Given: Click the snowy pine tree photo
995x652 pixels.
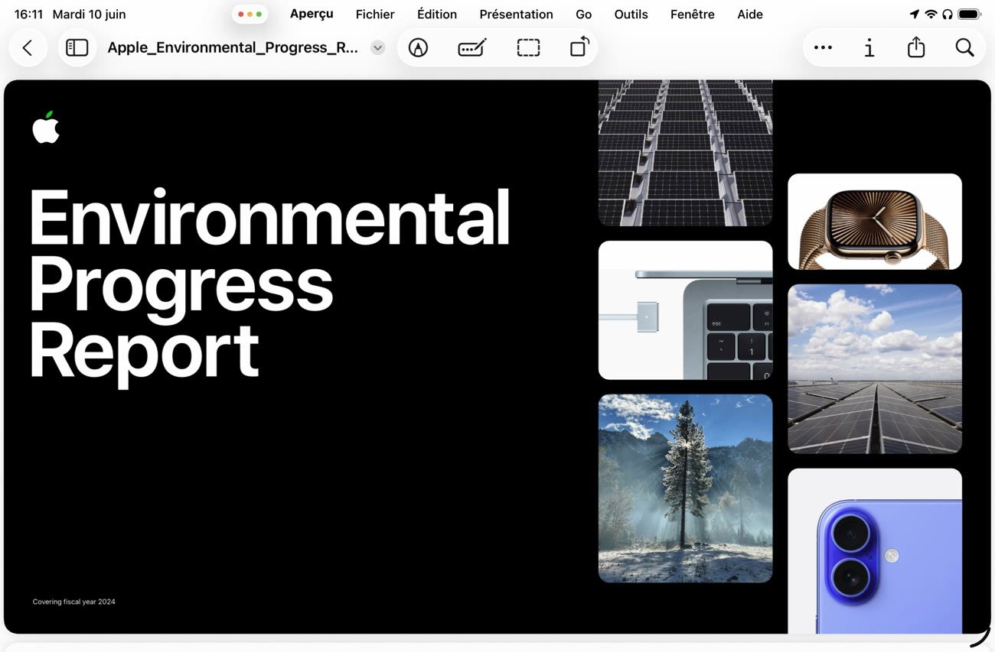Looking at the screenshot, I should click(x=685, y=488).
